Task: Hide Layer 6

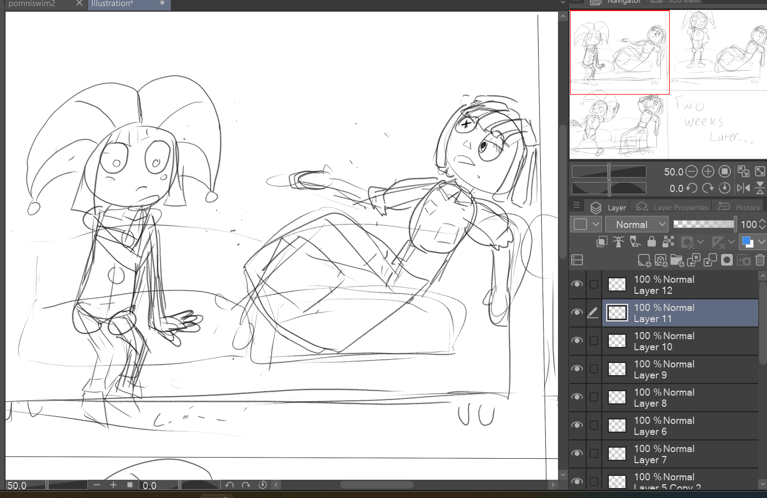Action: [577, 426]
